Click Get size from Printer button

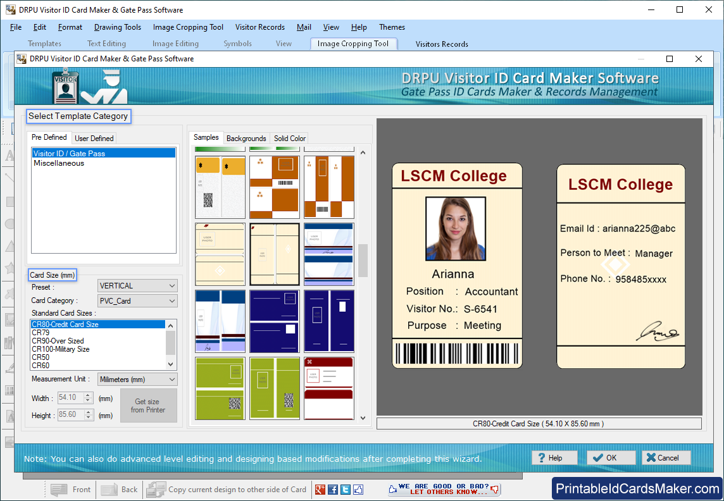click(x=148, y=405)
